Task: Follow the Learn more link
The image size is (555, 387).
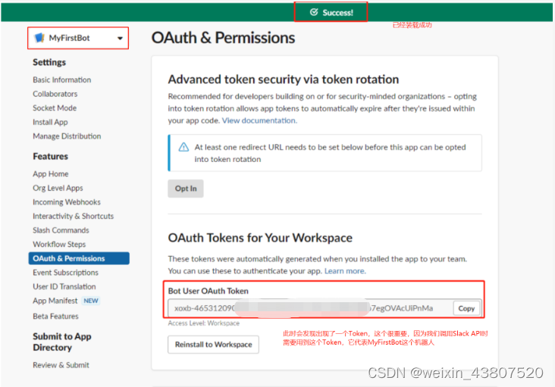Action: click(345, 271)
